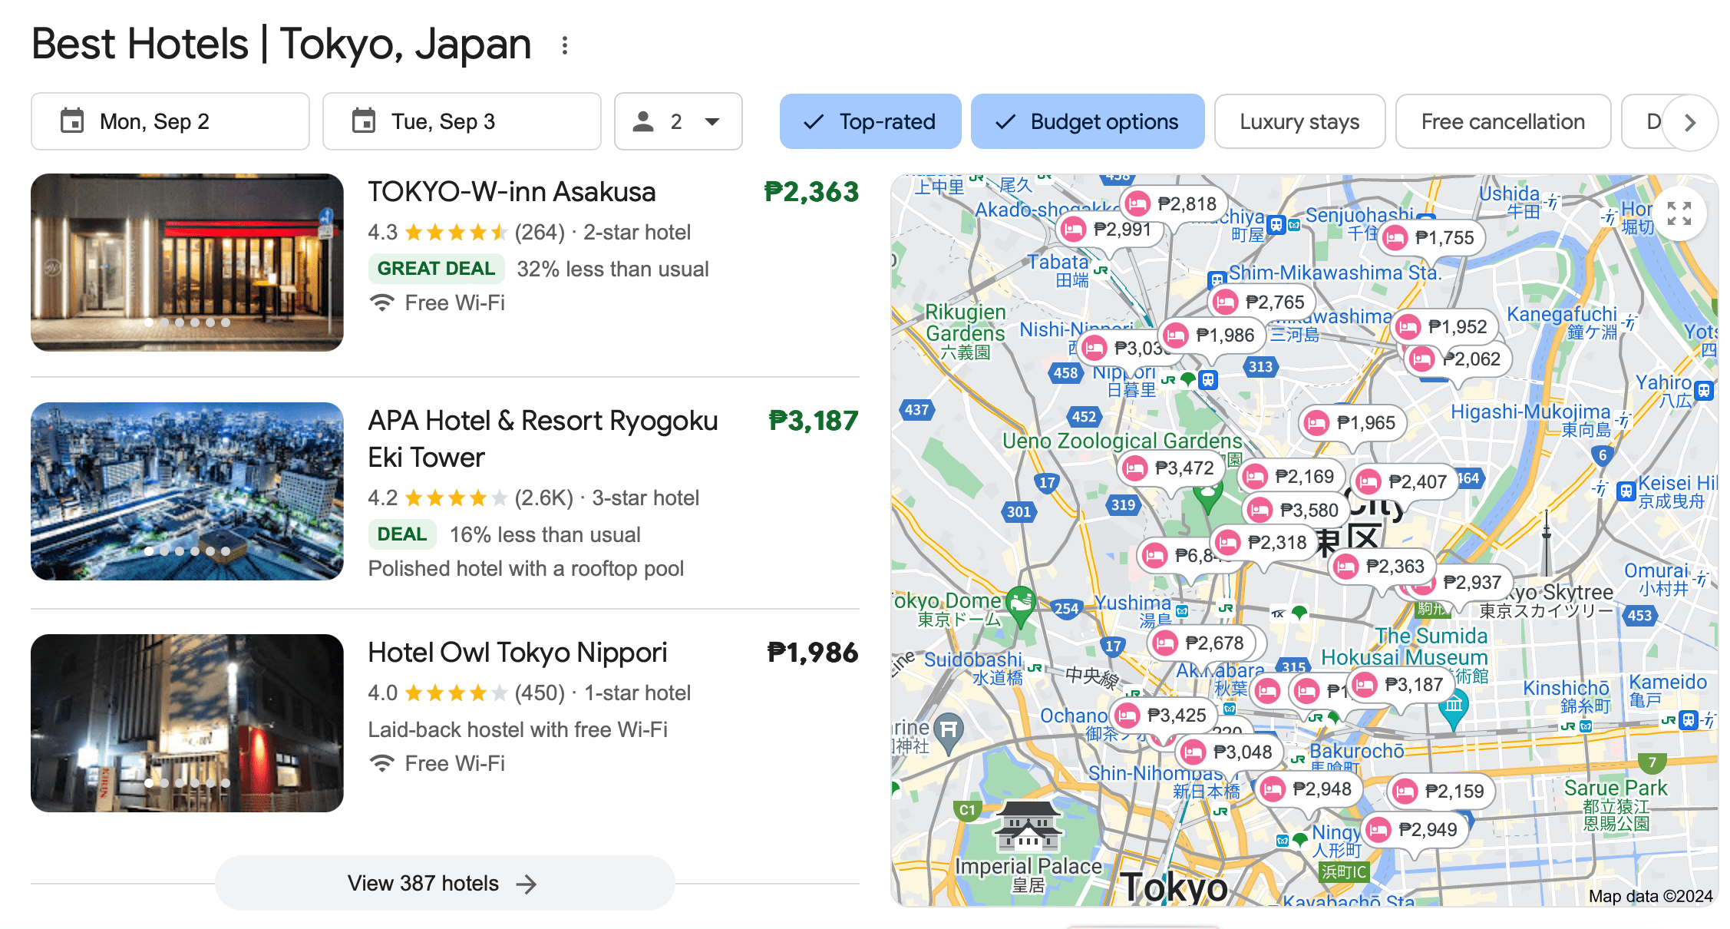This screenshot has width=1730, height=929.
Task: Show more filter chips with arrow
Action: coord(1689,123)
